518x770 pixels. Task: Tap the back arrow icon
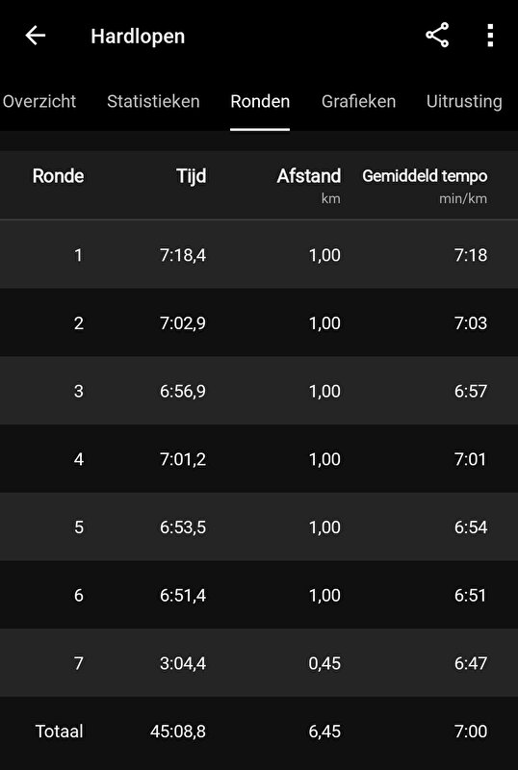pyautogui.click(x=36, y=36)
